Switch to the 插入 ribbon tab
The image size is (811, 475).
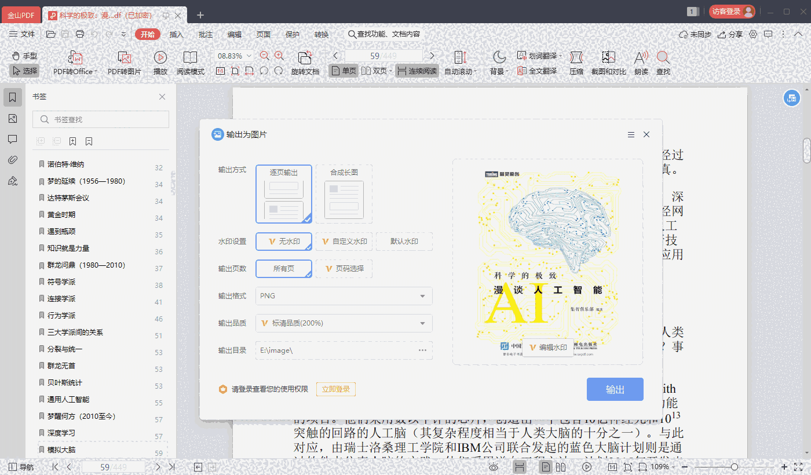coord(176,34)
